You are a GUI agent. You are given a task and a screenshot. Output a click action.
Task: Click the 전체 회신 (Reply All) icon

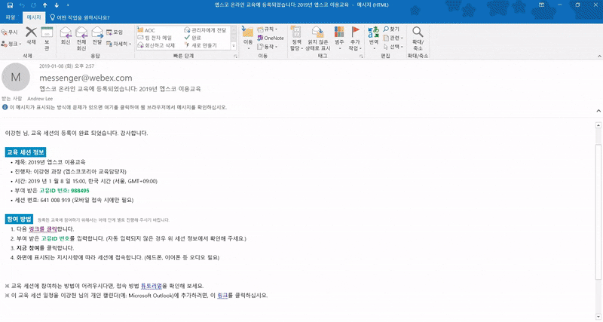(82, 36)
